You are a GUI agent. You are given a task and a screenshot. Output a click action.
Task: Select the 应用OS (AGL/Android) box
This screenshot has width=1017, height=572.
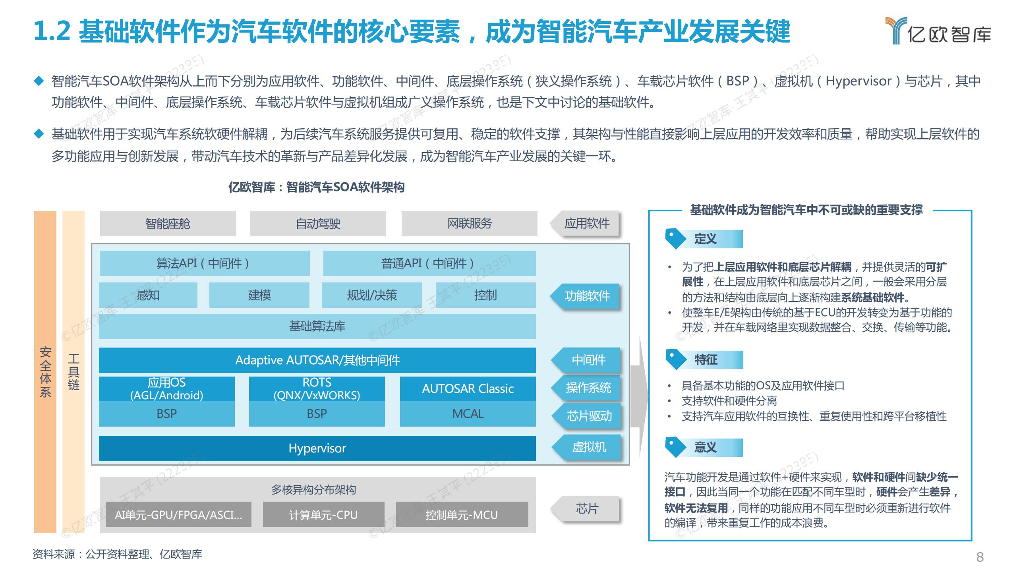pos(166,388)
